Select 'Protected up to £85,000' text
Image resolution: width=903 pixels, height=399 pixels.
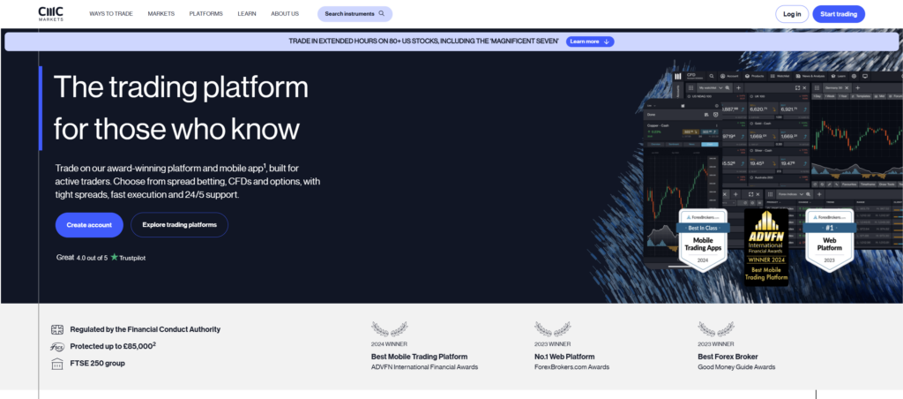coord(112,347)
